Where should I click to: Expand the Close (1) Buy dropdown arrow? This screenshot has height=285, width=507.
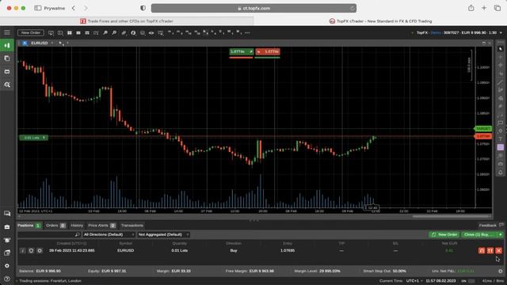pos(501,234)
